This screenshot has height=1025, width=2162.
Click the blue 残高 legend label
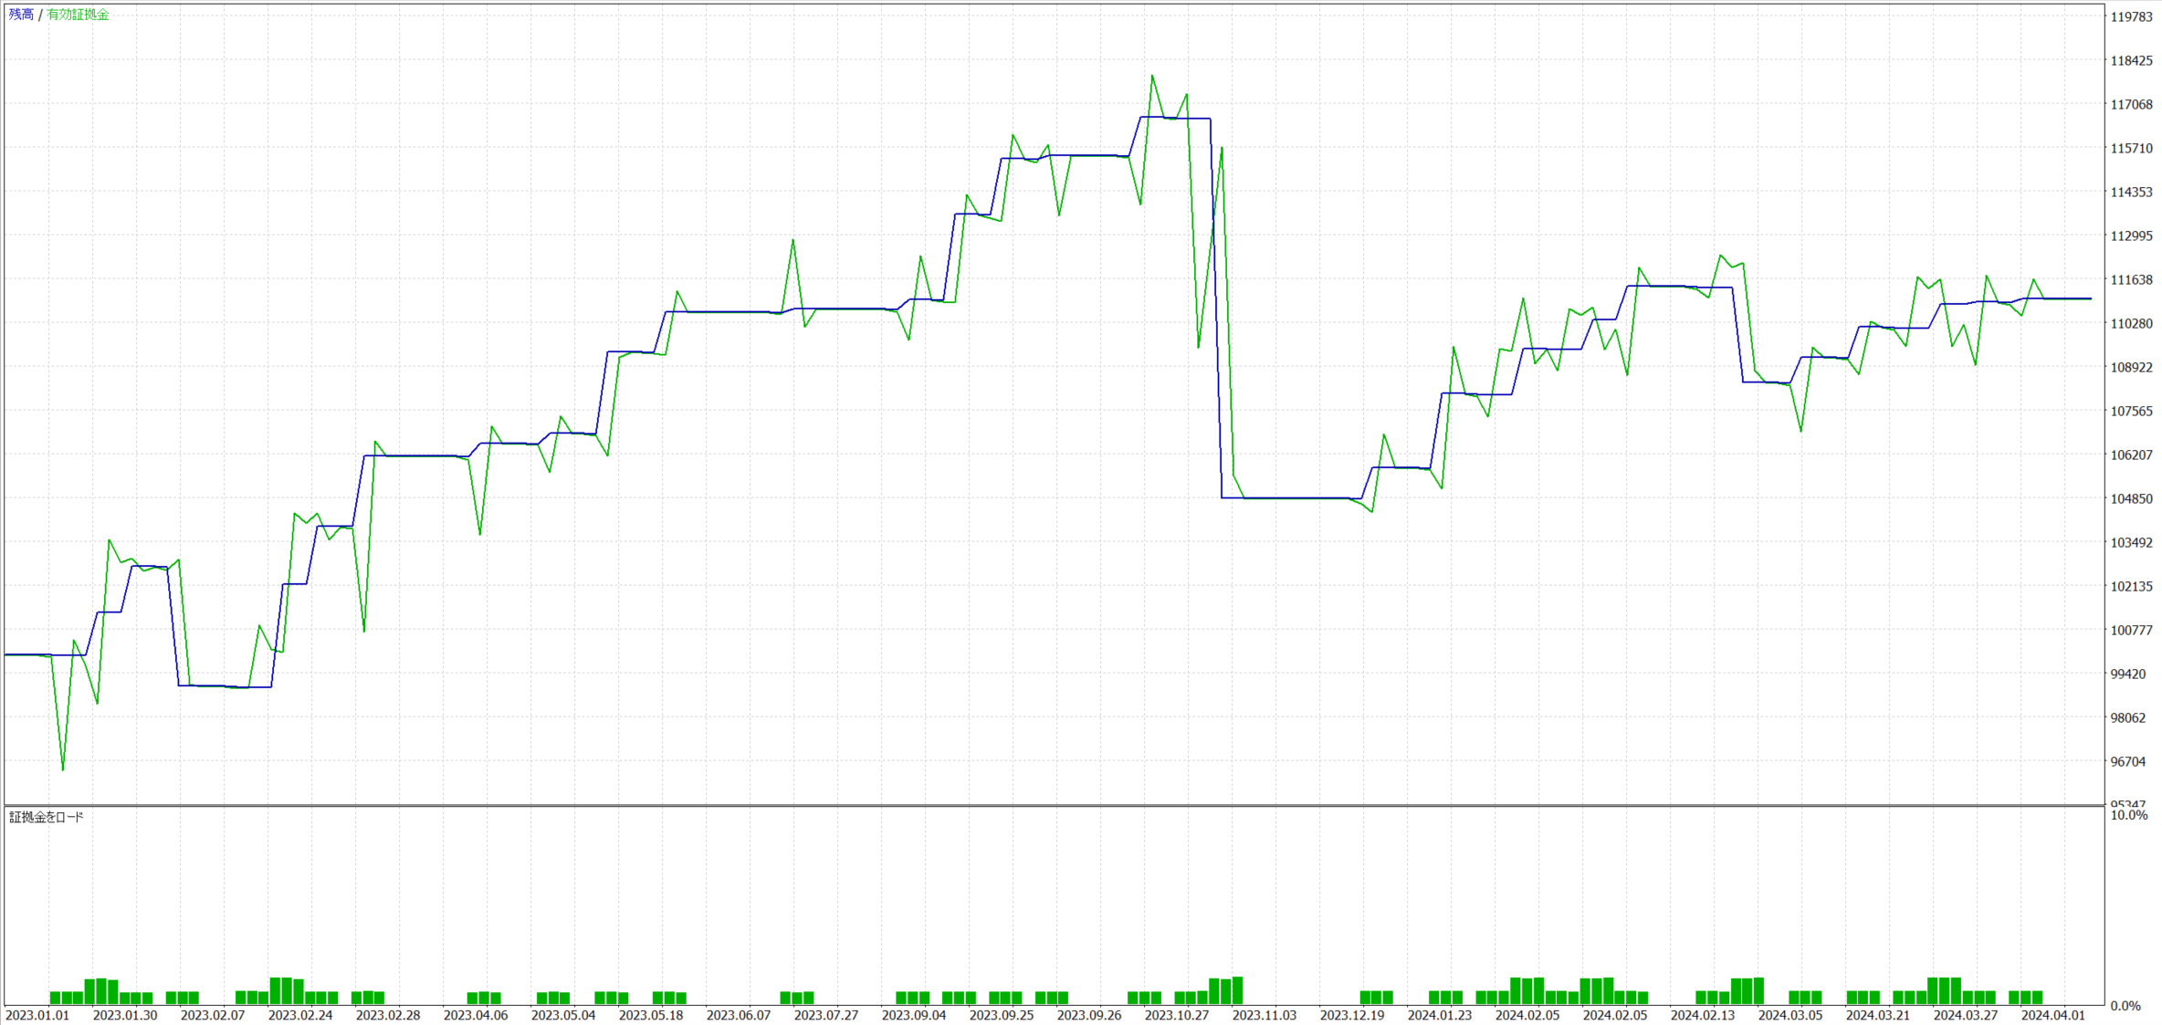pyautogui.click(x=21, y=15)
